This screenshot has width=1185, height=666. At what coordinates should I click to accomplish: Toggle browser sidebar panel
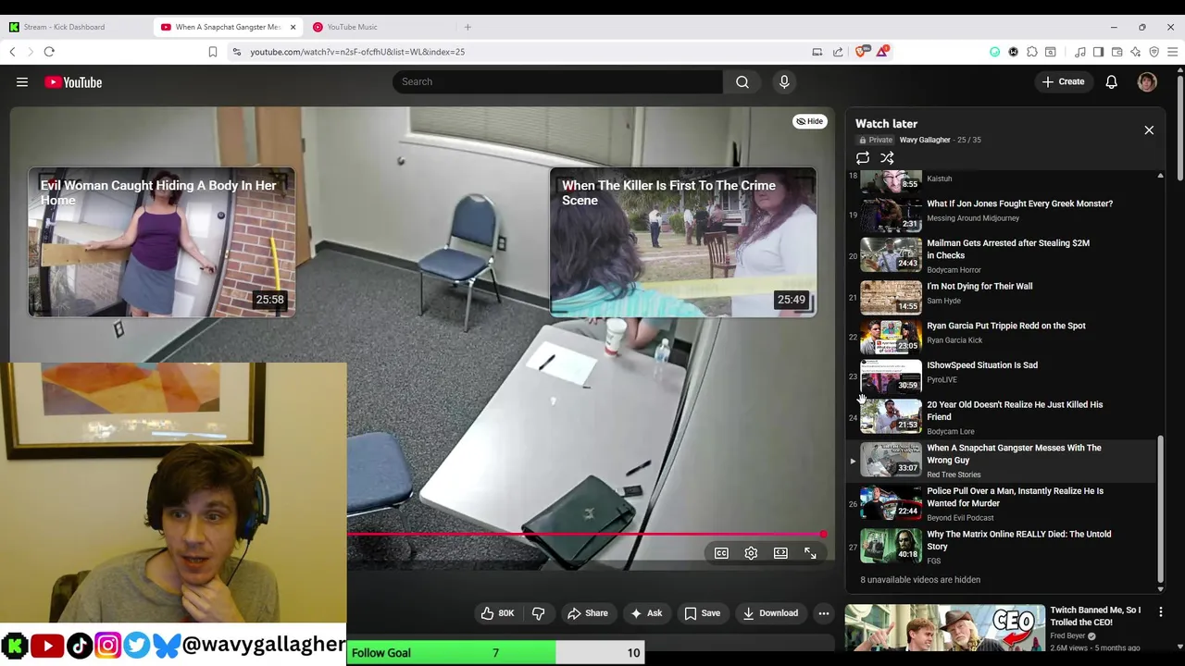pyautogui.click(x=1099, y=52)
